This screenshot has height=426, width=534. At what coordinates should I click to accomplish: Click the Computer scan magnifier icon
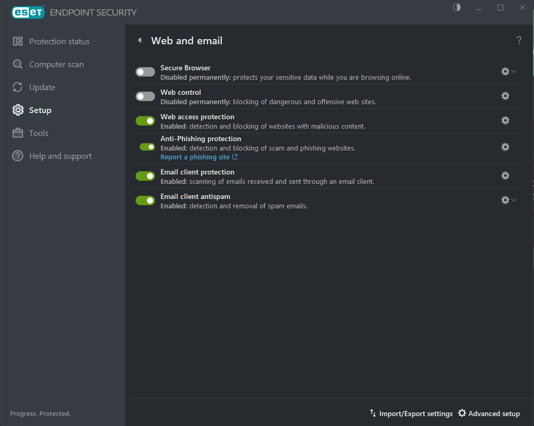[18, 65]
